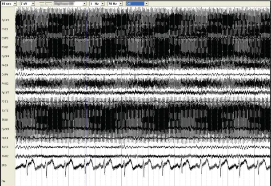
Task: Select the Fp1-F3 channel label
Action: pyautogui.click(x=5, y=20)
